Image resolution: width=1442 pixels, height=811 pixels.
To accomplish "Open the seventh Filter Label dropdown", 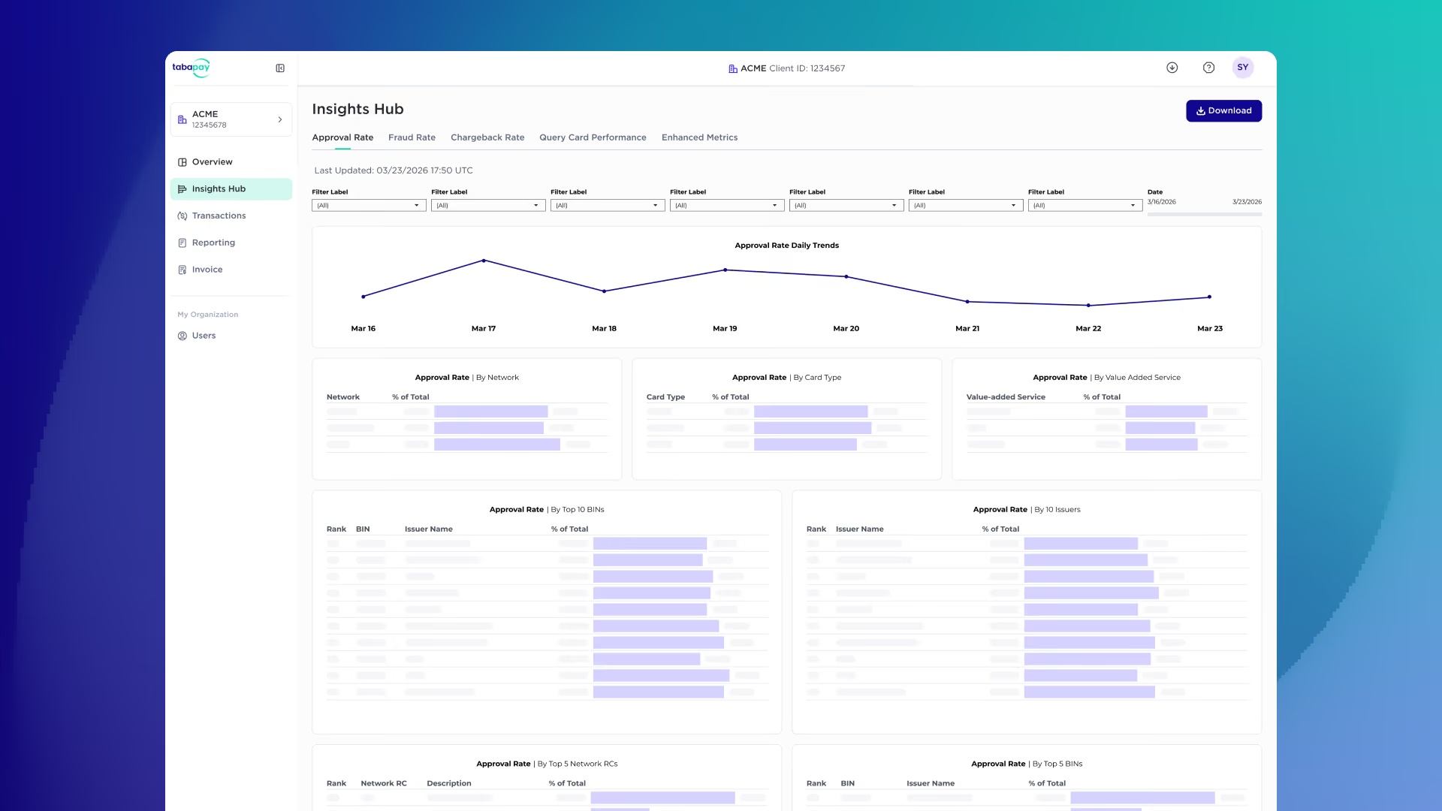I will pos(1085,205).
